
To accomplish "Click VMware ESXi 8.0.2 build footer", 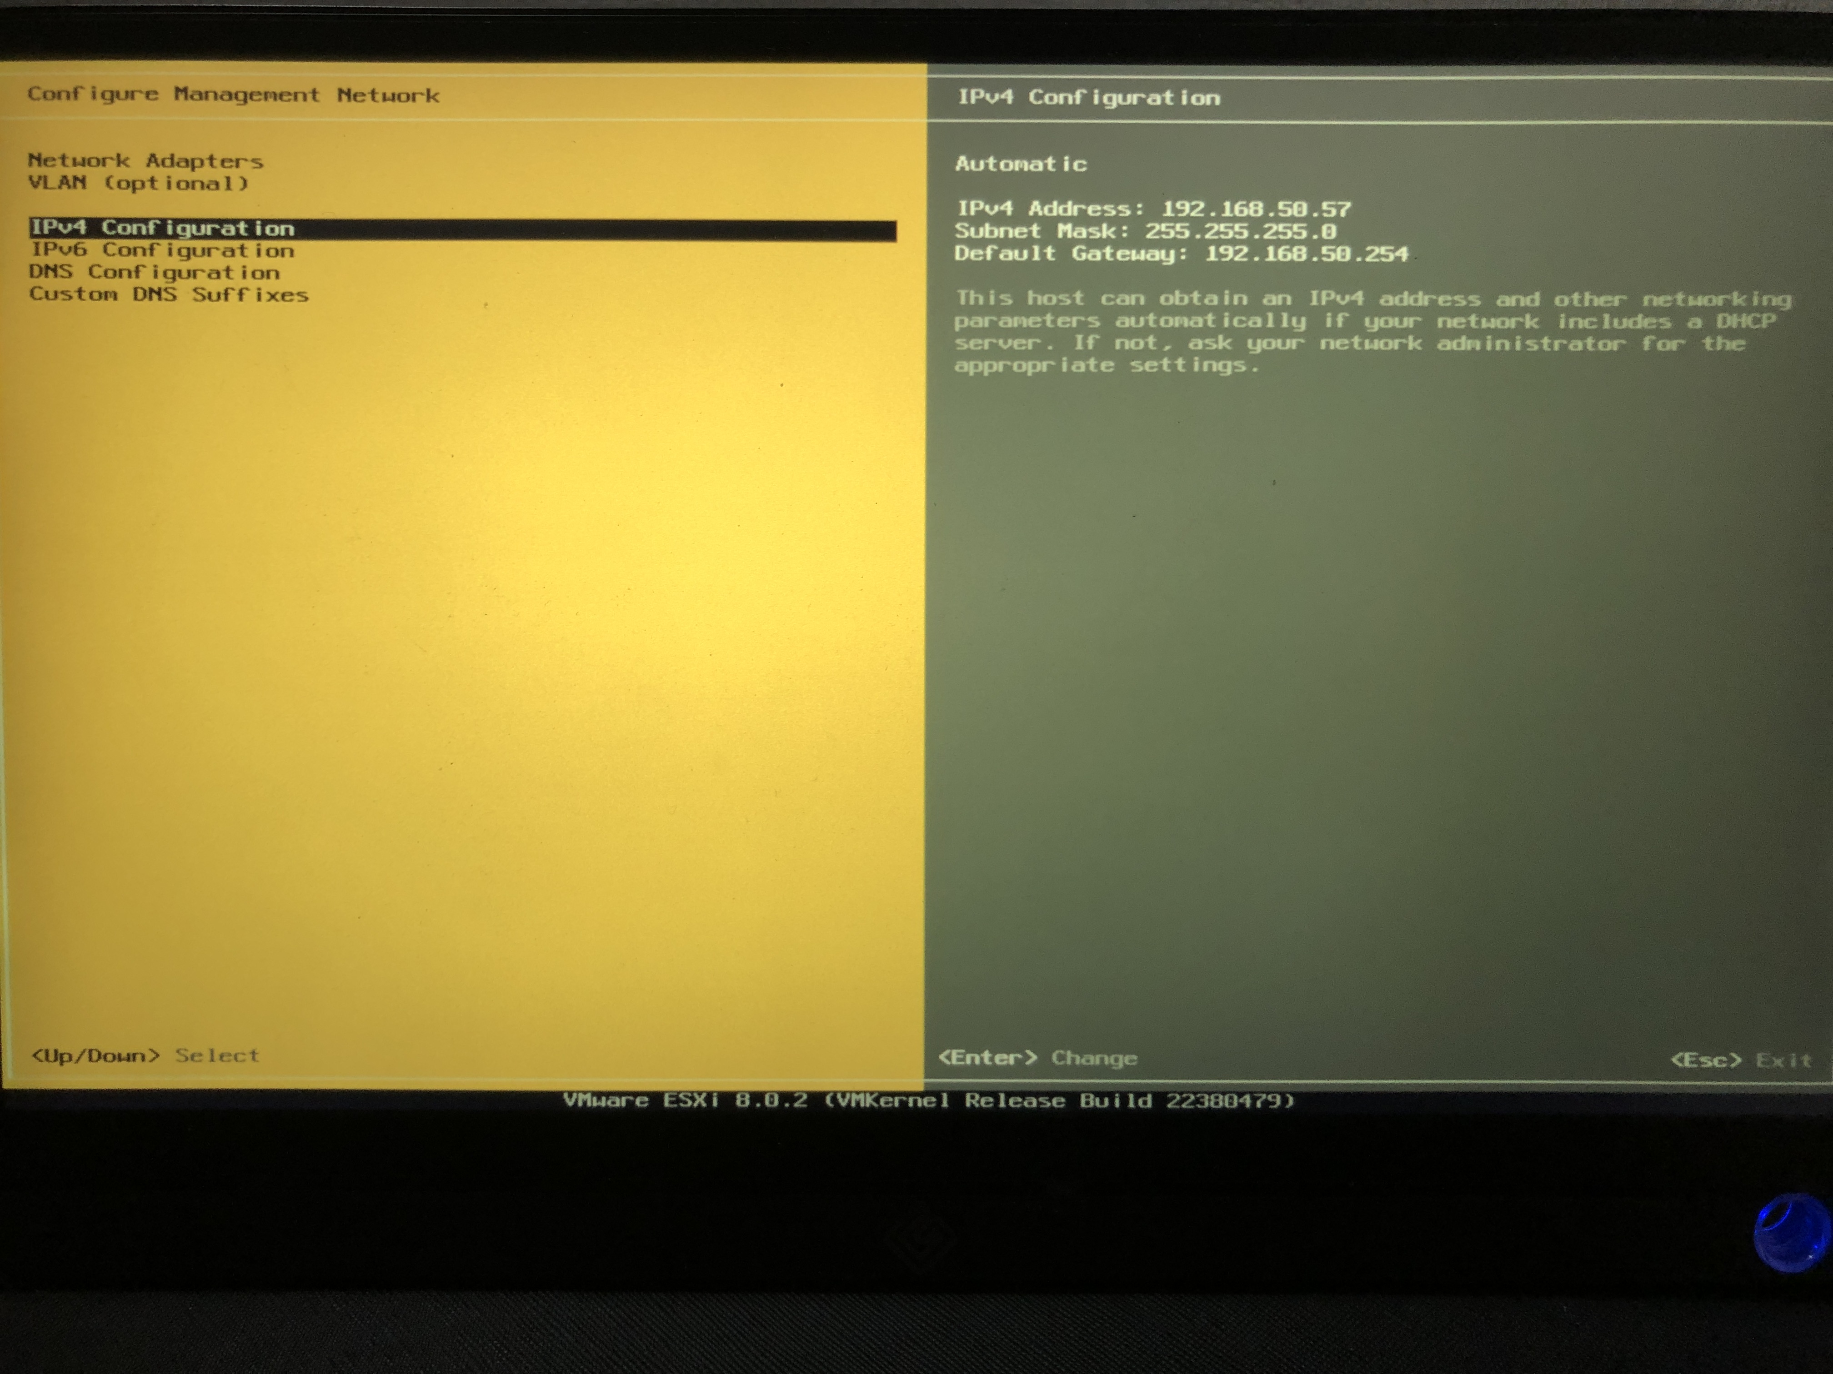I will click(928, 1100).
